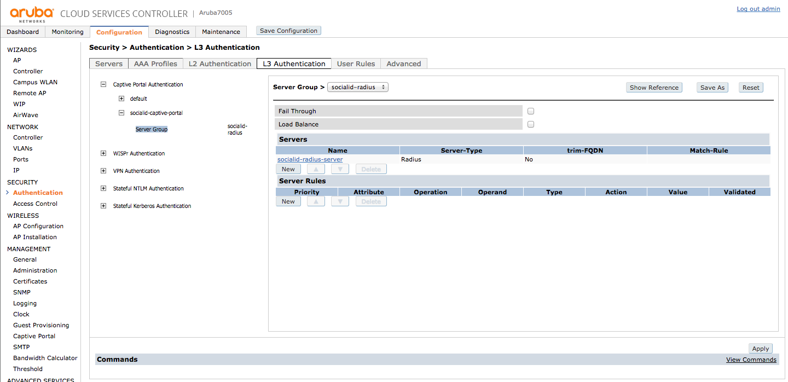Image resolution: width=788 pixels, height=382 pixels.
Task: Open the Maintenance tab
Action: [x=221, y=32]
